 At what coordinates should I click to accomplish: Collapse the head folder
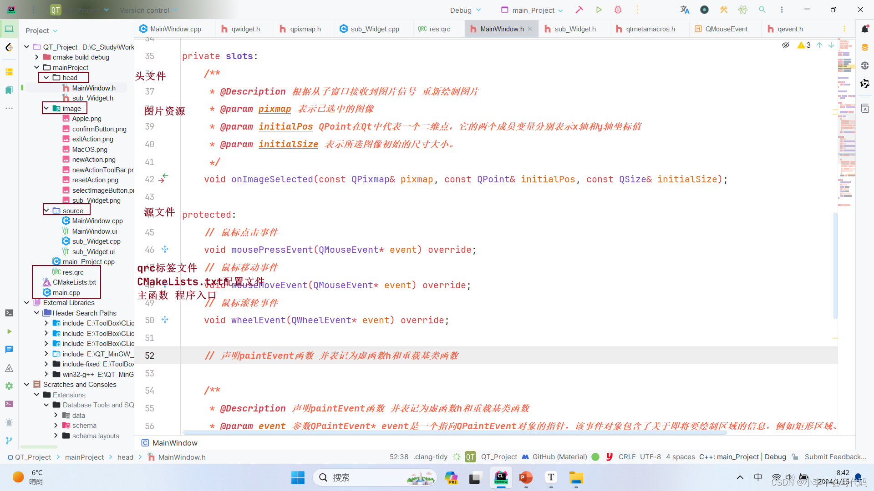[x=46, y=78]
